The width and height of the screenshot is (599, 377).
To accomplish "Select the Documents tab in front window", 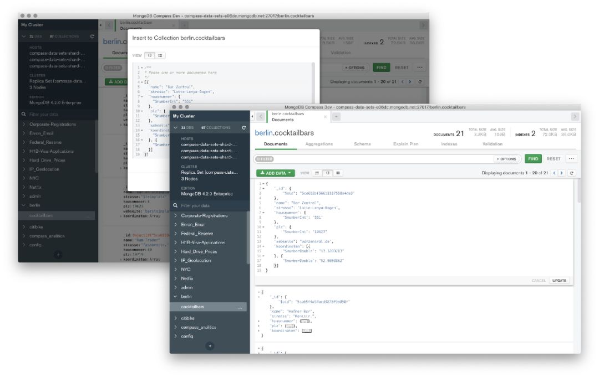I will [x=276, y=144].
